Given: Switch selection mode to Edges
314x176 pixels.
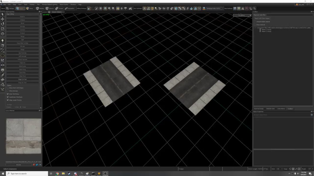Looking at the screenshot, I should pos(21,8).
